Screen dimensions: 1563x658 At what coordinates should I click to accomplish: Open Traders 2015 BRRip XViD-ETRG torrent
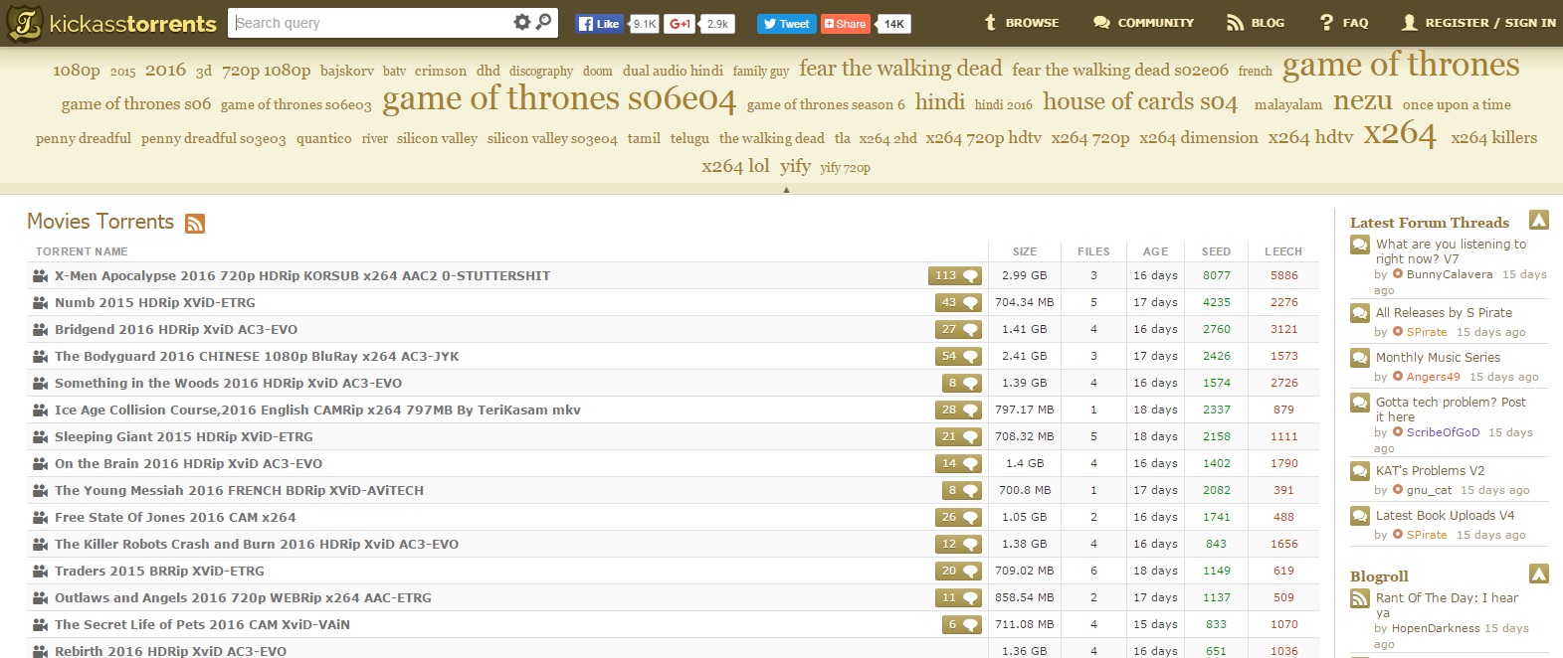(159, 571)
